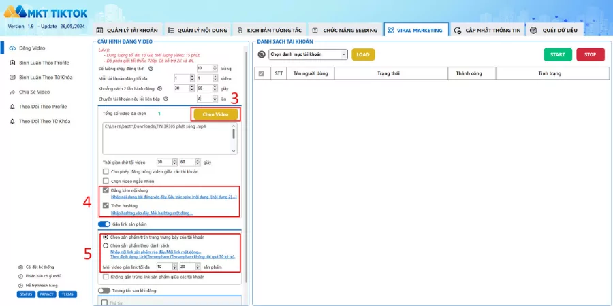
Task: Switch to the Cập Nhật Thông Tin tab
Action: (488, 30)
